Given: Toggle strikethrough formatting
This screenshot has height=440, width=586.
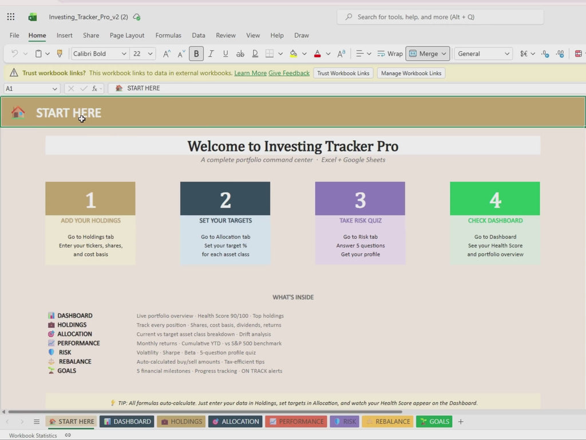Looking at the screenshot, I should pyautogui.click(x=240, y=53).
